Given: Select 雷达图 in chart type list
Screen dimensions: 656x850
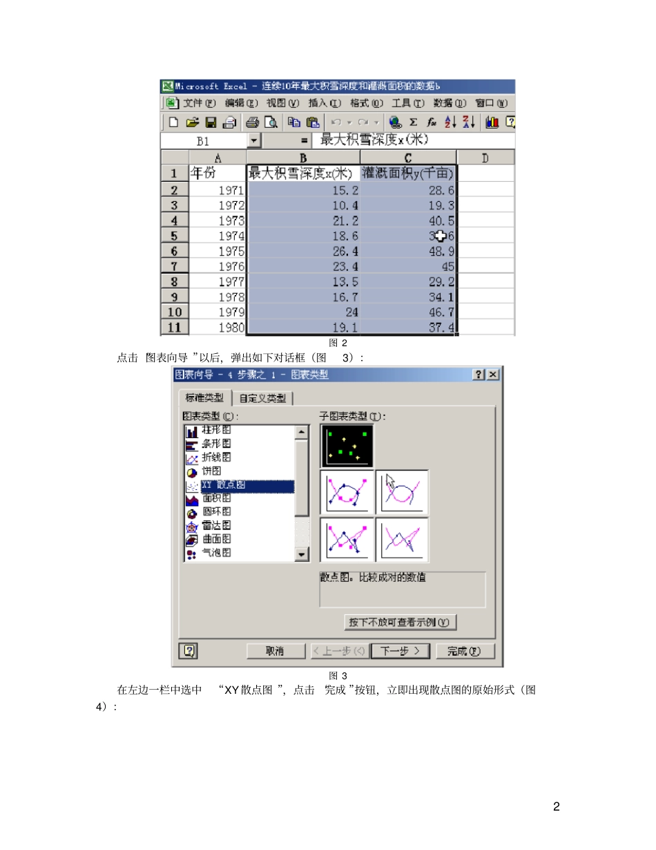Looking at the screenshot, I should pos(216,525).
